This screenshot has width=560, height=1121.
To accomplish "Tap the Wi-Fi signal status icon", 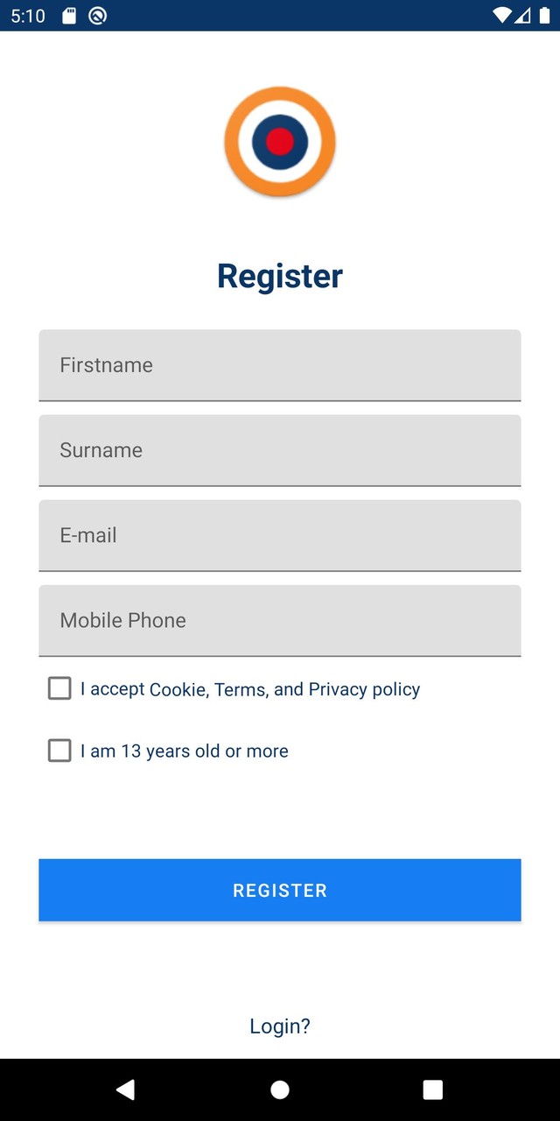I will coord(501,16).
